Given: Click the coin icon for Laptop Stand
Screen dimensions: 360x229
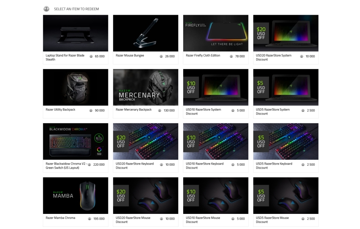Looking at the screenshot, I should click(x=91, y=56).
